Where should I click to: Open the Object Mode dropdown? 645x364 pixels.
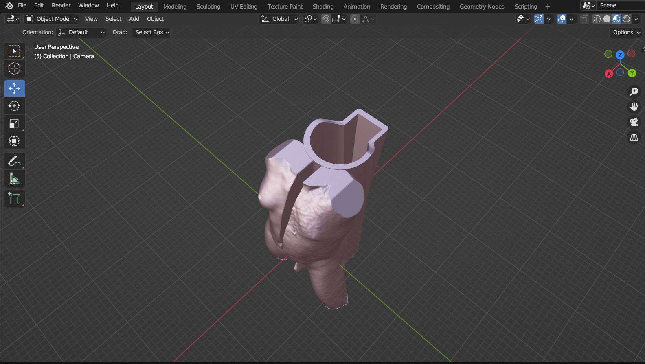[x=51, y=19]
